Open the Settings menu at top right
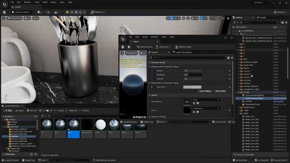The width and height of the screenshot is (290, 163). (280, 12)
